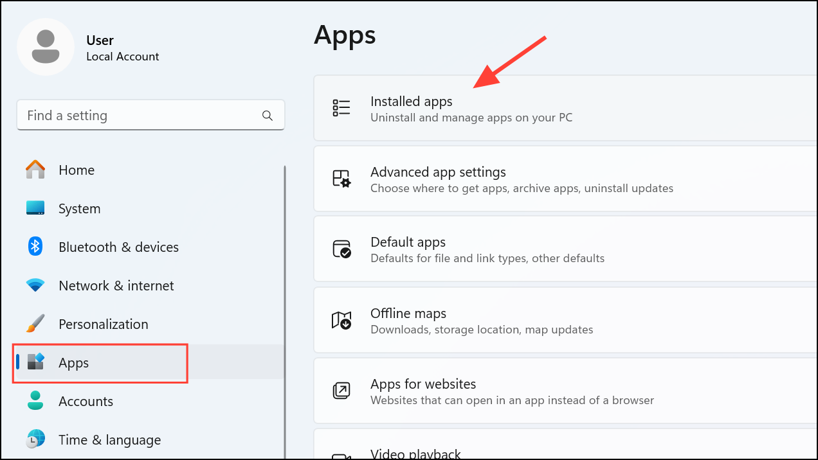This screenshot has width=818, height=460.
Task: Click the Network Wi-Fi icon
Action: click(x=35, y=285)
